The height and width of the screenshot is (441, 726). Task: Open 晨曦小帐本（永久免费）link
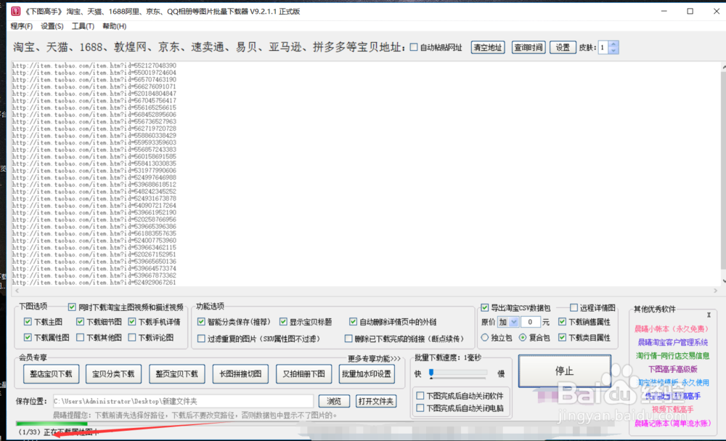[672, 329]
